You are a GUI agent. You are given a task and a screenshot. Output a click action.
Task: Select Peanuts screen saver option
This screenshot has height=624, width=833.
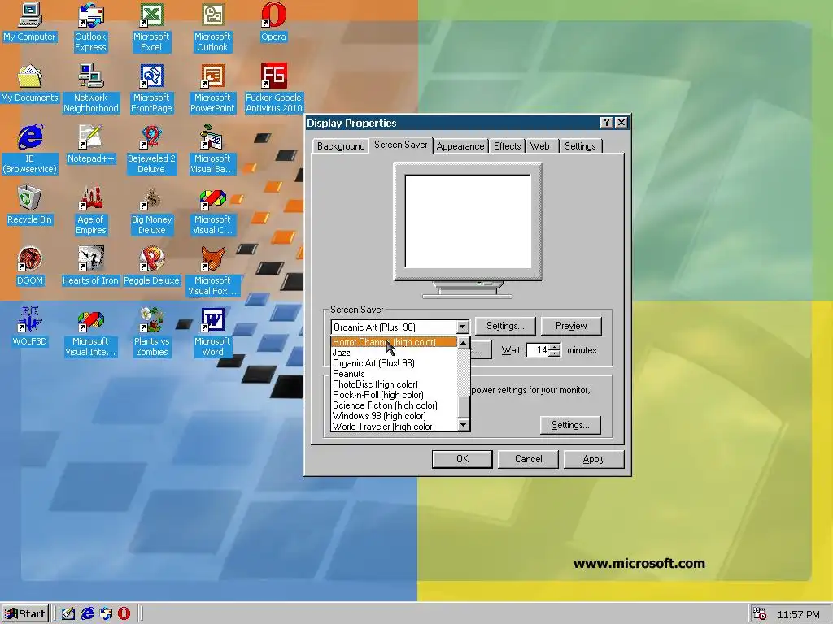pos(394,374)
